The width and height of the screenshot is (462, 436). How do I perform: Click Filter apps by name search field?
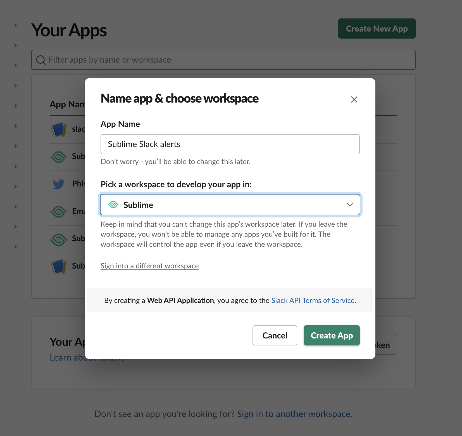click(x=223, y=60)
